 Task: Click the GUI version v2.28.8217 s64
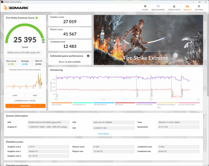(x=113, y=128)
